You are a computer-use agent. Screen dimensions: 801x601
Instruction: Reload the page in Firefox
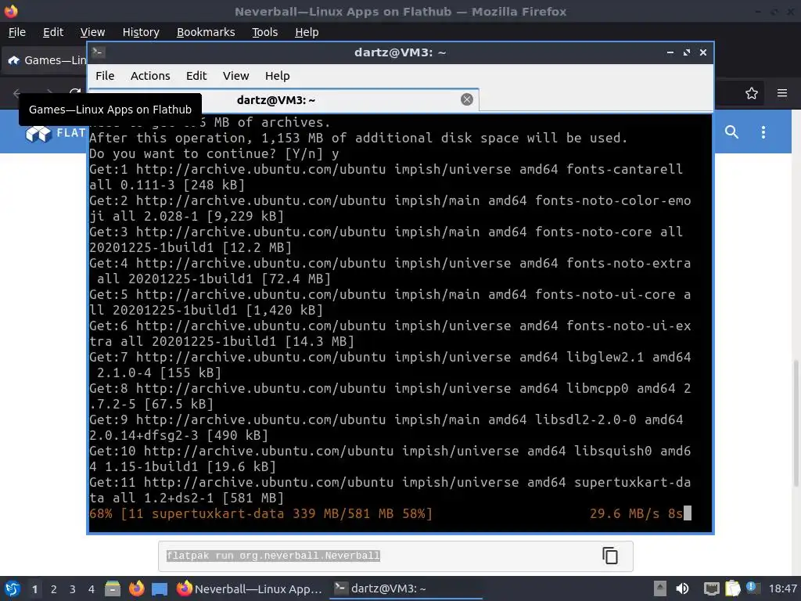(75, 93)
